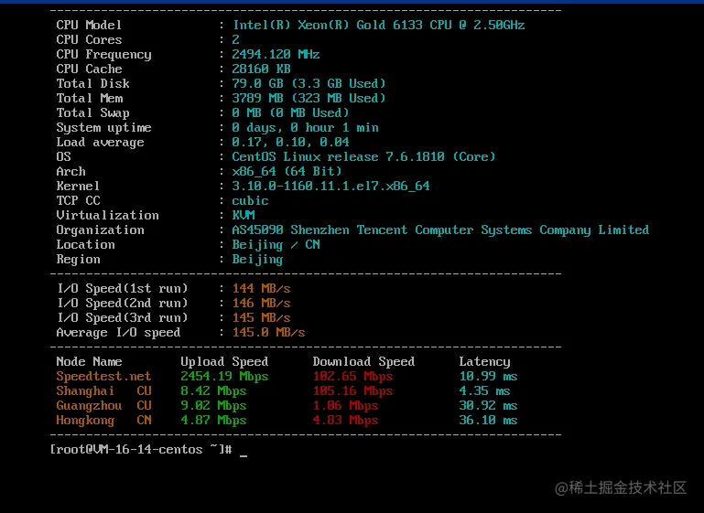This screenshot has width=704, height=513.
Task: Click Guangzhou latency 30.92 ms
Action: [488, 405]
